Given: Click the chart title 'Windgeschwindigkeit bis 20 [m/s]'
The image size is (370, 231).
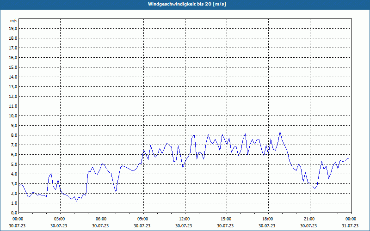Looking at the screenshot, I should 187,4.
